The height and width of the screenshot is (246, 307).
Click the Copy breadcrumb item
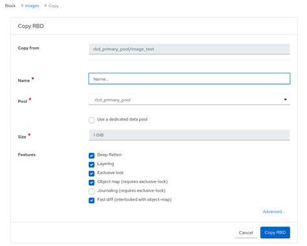[54, 6]
